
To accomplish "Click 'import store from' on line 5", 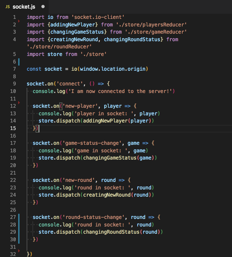I will [x=52, y=54].
